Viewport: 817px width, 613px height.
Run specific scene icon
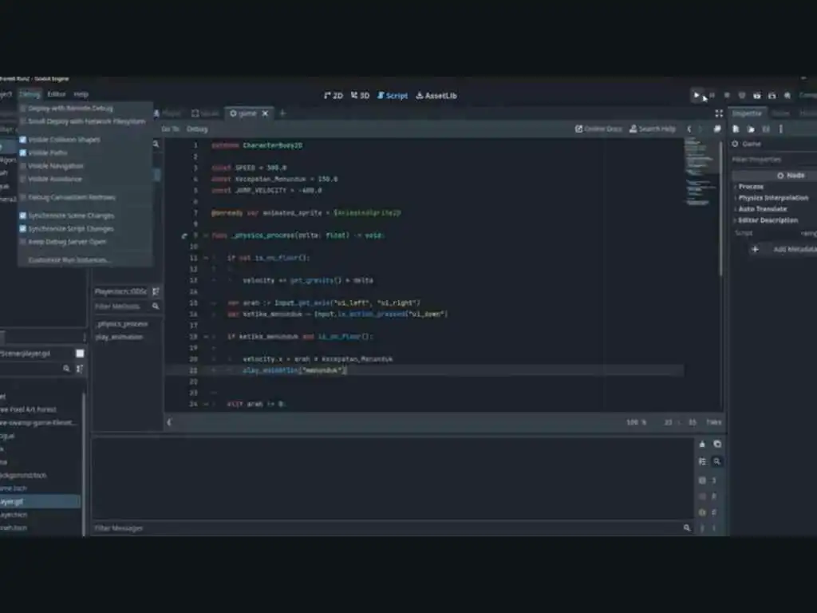click(772, 96)
